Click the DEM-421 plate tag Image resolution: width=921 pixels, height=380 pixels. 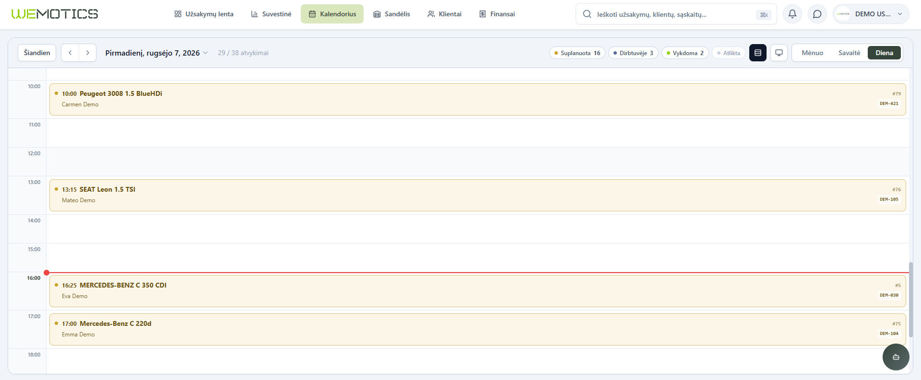[x=889, y=104]
